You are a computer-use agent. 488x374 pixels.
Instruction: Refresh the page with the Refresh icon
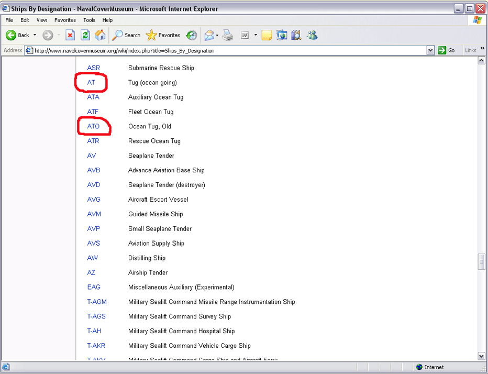pos(85,35)
